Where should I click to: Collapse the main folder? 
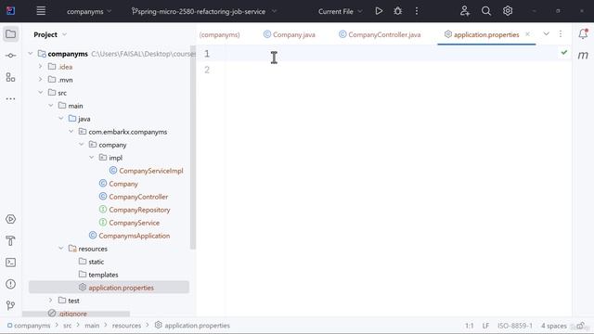click(x=51, y=106)
